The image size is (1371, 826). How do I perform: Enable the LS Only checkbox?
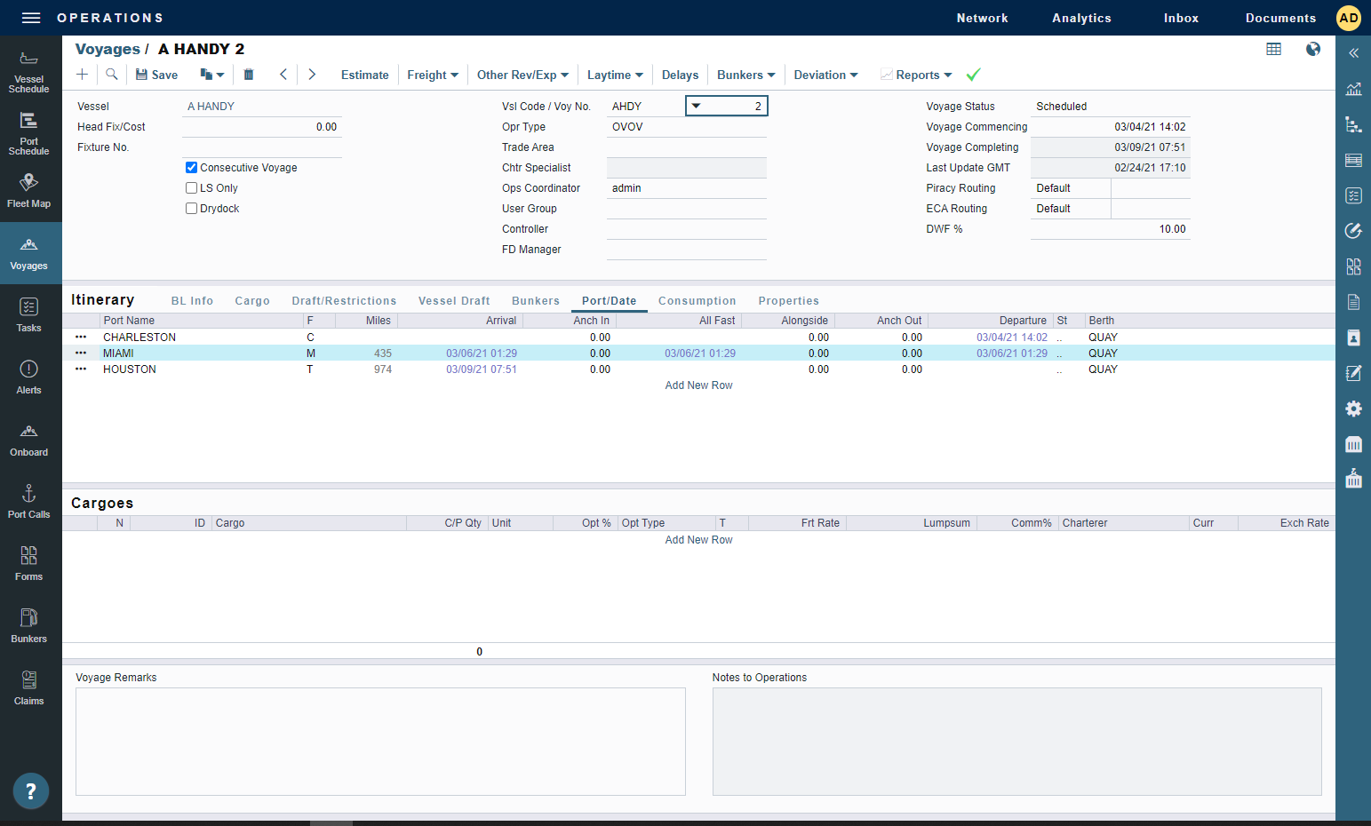[x=191, y=188]
